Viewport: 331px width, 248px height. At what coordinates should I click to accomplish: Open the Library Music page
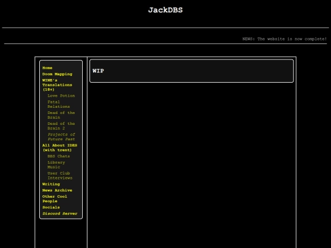pyautogui.click(x=56, y=165)
